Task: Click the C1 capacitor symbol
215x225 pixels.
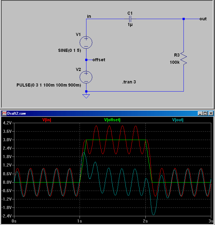Action: pyautogui.click(x=130, y=19)
